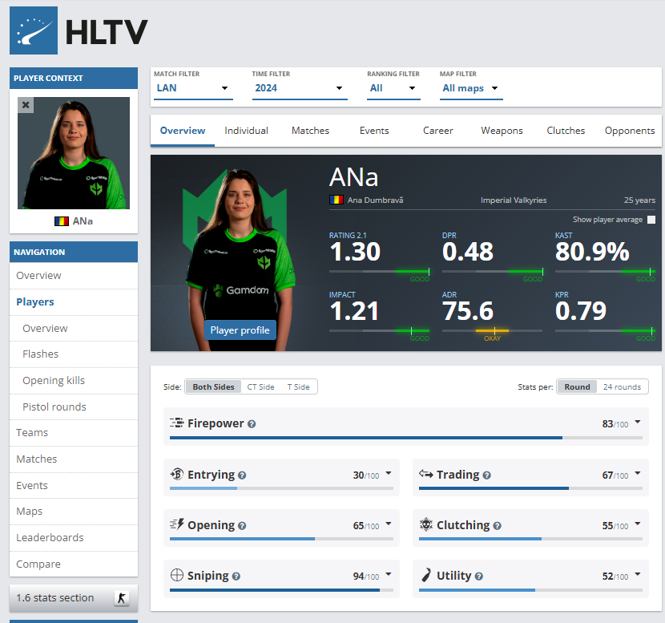
Task: Expand the Clutching 55/100 details arrow
Action: pyautogui.click(x=638, y=524)
